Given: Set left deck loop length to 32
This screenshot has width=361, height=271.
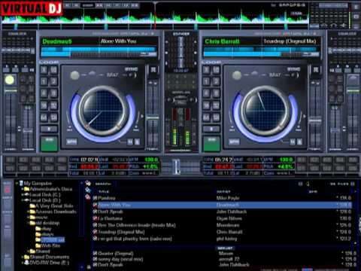Looking at the screenshot, I should click(53, 105).
